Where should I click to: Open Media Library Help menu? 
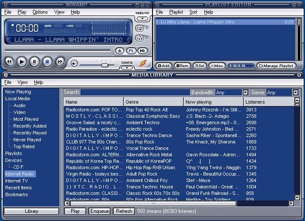pyautogui.click(x=38, y=82)
